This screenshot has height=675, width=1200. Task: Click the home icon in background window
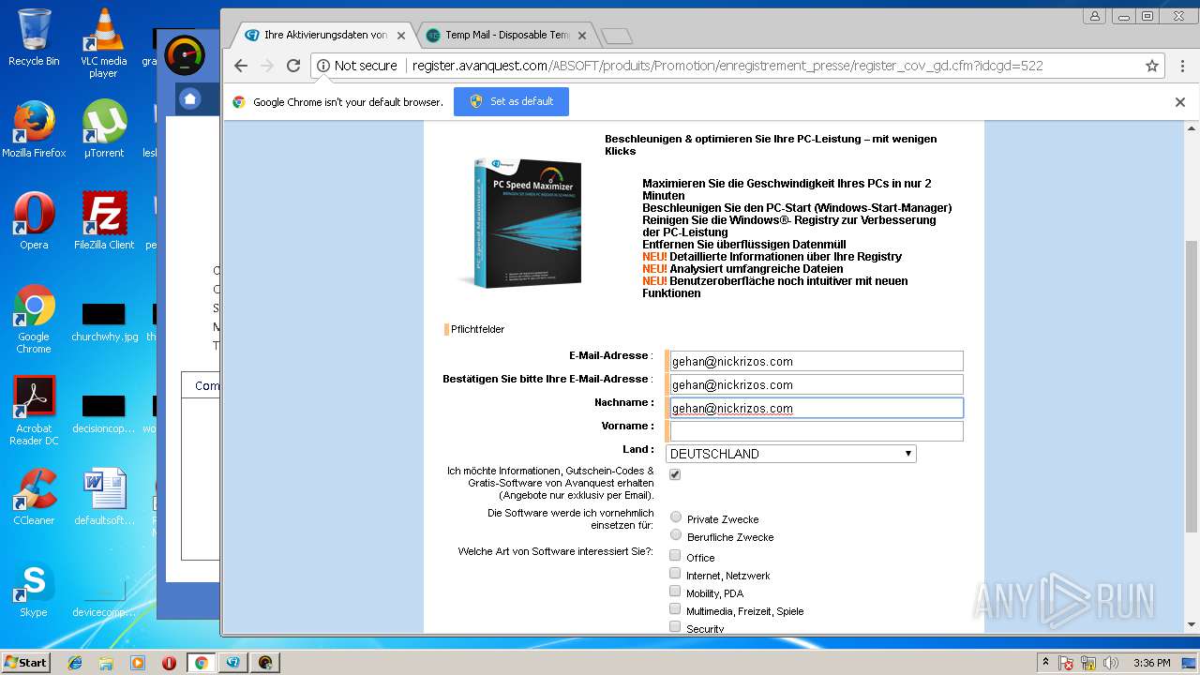point(190,98)
